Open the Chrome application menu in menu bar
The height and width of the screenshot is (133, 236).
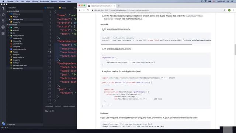coord(10,1)
